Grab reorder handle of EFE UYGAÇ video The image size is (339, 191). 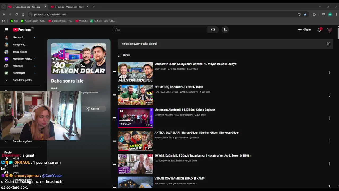point(114,95)
